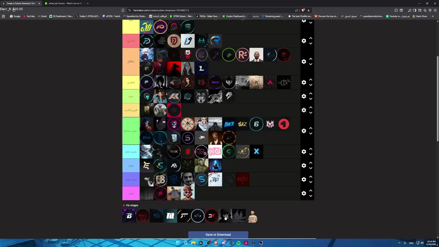Move the cyan tier row down
Viewport: 439px width, 247px height.
(x=311, y=154)
